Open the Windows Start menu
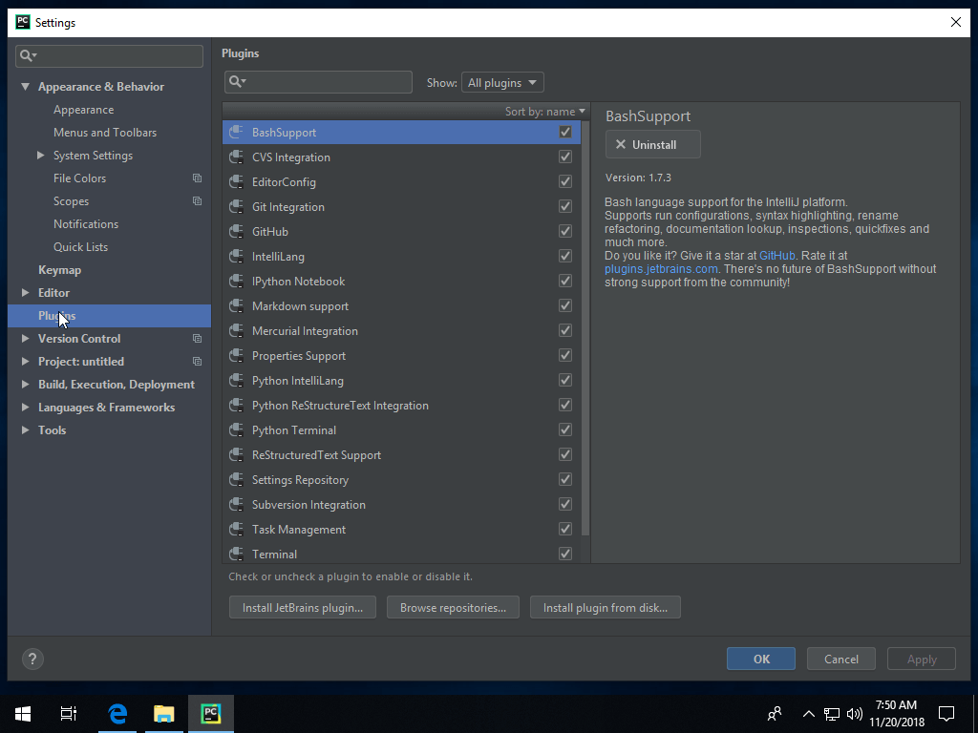Image resolution: width=978 pixels, height=733 pixels. click(23, 714)
